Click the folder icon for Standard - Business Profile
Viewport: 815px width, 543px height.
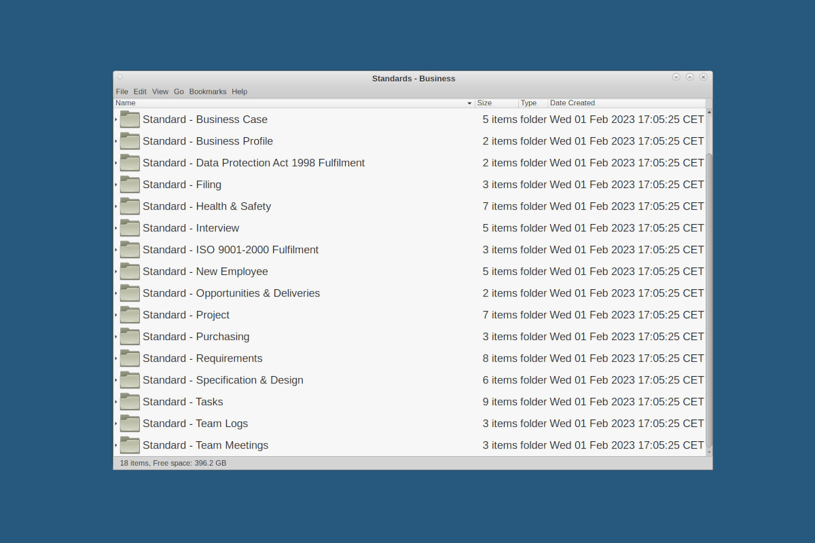point(130,141)
